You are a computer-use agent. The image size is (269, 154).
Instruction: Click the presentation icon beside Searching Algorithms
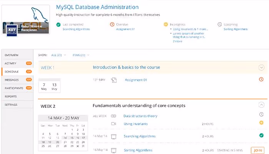(114, 137)
